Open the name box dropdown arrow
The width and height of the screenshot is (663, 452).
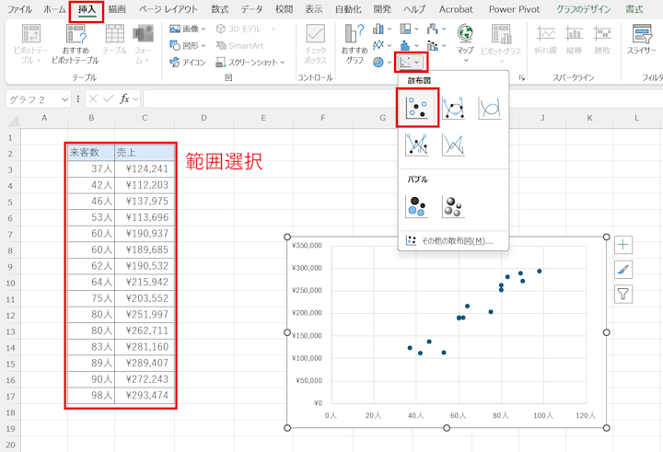64,99
